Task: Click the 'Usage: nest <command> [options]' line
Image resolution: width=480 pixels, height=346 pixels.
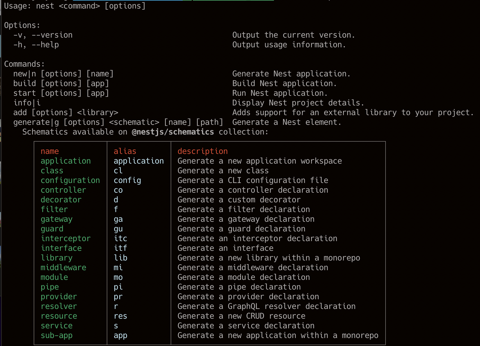Action: [75, 6]
